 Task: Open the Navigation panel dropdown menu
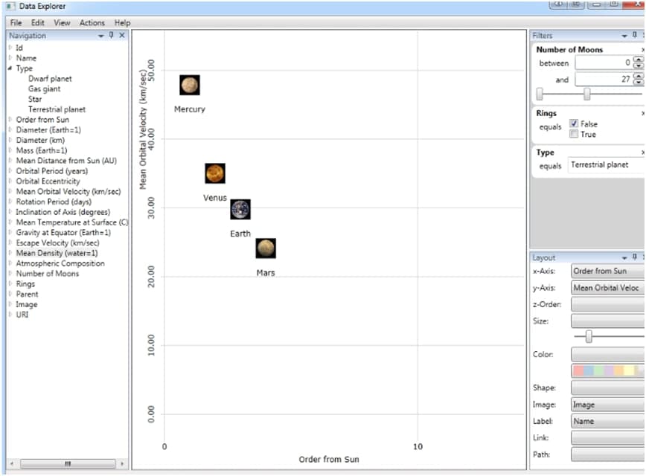(101, 35)
